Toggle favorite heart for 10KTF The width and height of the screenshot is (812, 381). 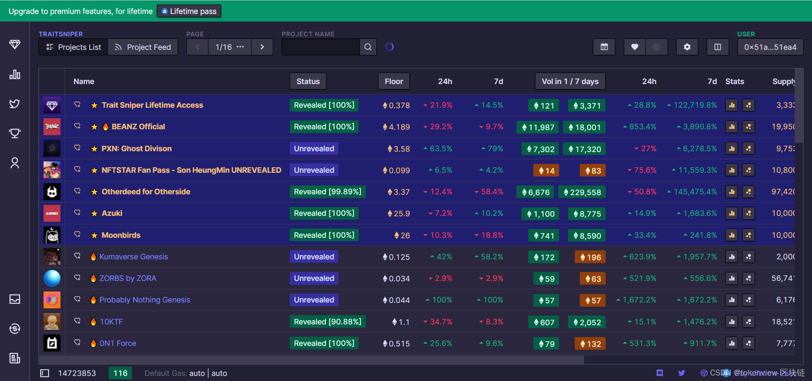tap(77, 321)
